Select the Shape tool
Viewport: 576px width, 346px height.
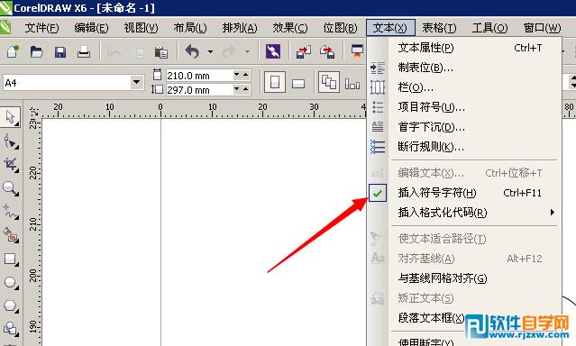tap(10, 141)
